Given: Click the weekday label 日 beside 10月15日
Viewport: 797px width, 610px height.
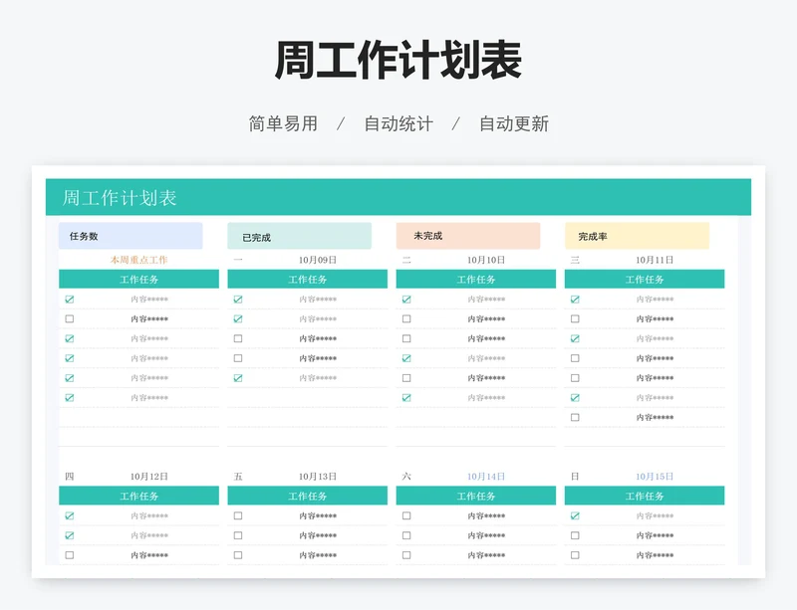Looking at the screenshot, I should tap(575, 477).
